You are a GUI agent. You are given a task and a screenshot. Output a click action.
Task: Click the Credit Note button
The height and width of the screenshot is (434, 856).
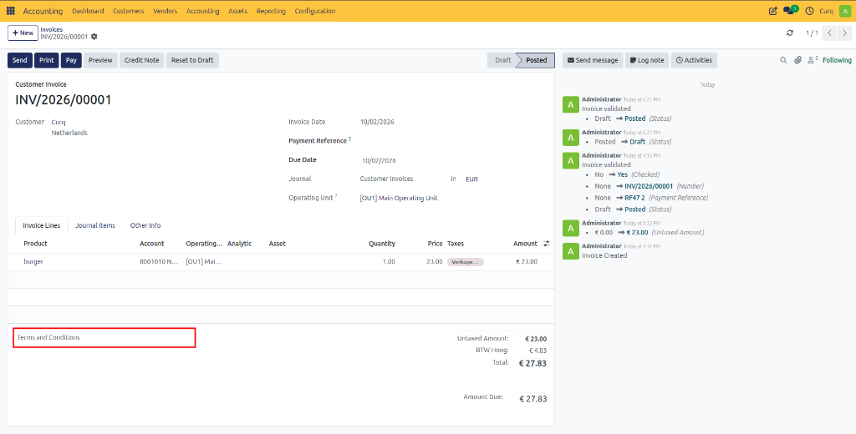(x=141, y=60)
